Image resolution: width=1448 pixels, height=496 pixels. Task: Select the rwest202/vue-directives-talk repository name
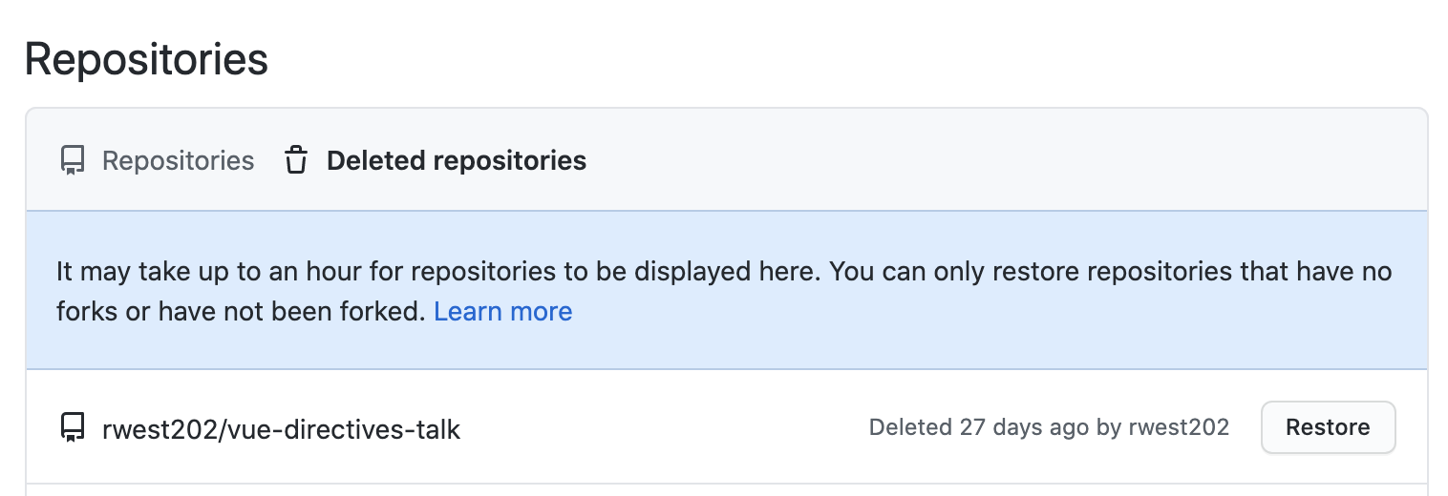tap(282, 429)
